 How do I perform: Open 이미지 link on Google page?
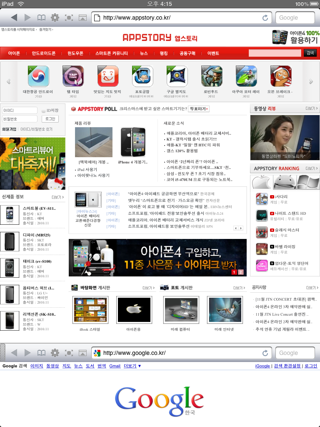coord(37,366)
